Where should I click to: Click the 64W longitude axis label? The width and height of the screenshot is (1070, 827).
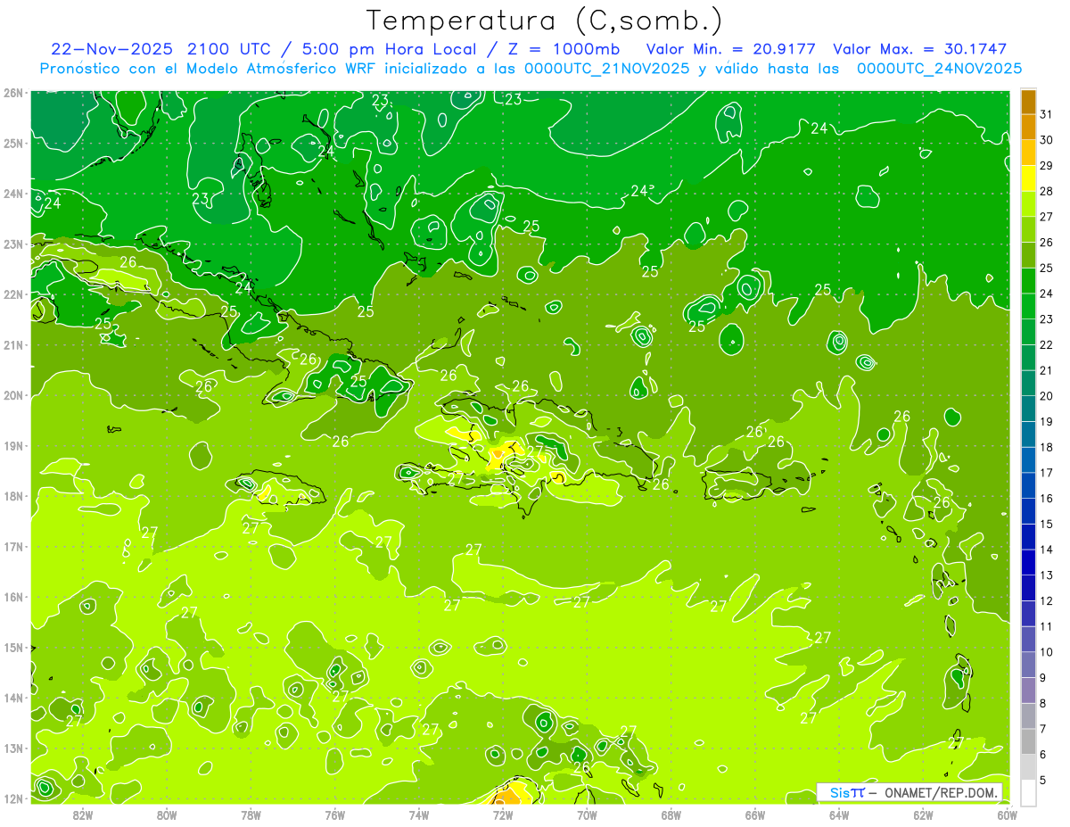click(x=839, y=814)
